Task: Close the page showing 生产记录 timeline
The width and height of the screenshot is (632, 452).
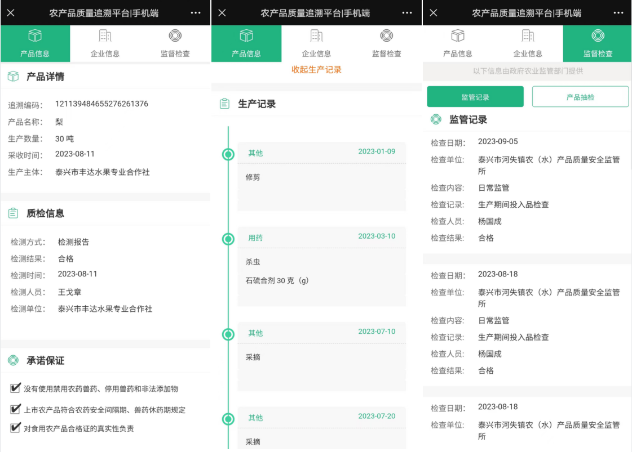Action: tap(222, 13)
